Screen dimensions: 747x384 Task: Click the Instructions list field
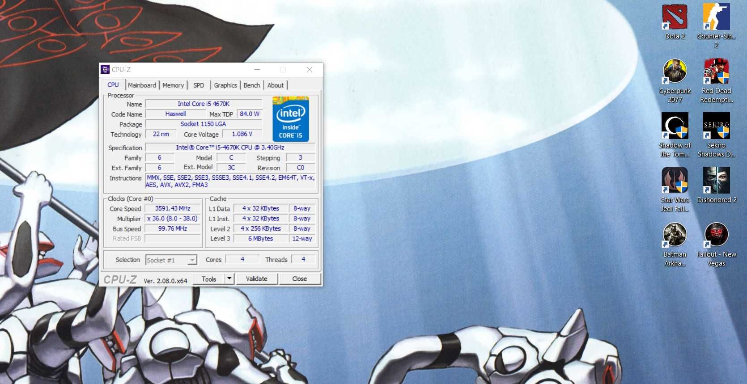[230, 181]
